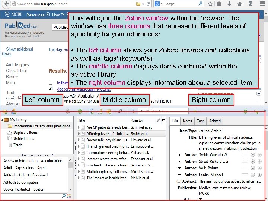
Task: Click the Add Attachment paperclip toolbar icon
Action: coord(120,111)
